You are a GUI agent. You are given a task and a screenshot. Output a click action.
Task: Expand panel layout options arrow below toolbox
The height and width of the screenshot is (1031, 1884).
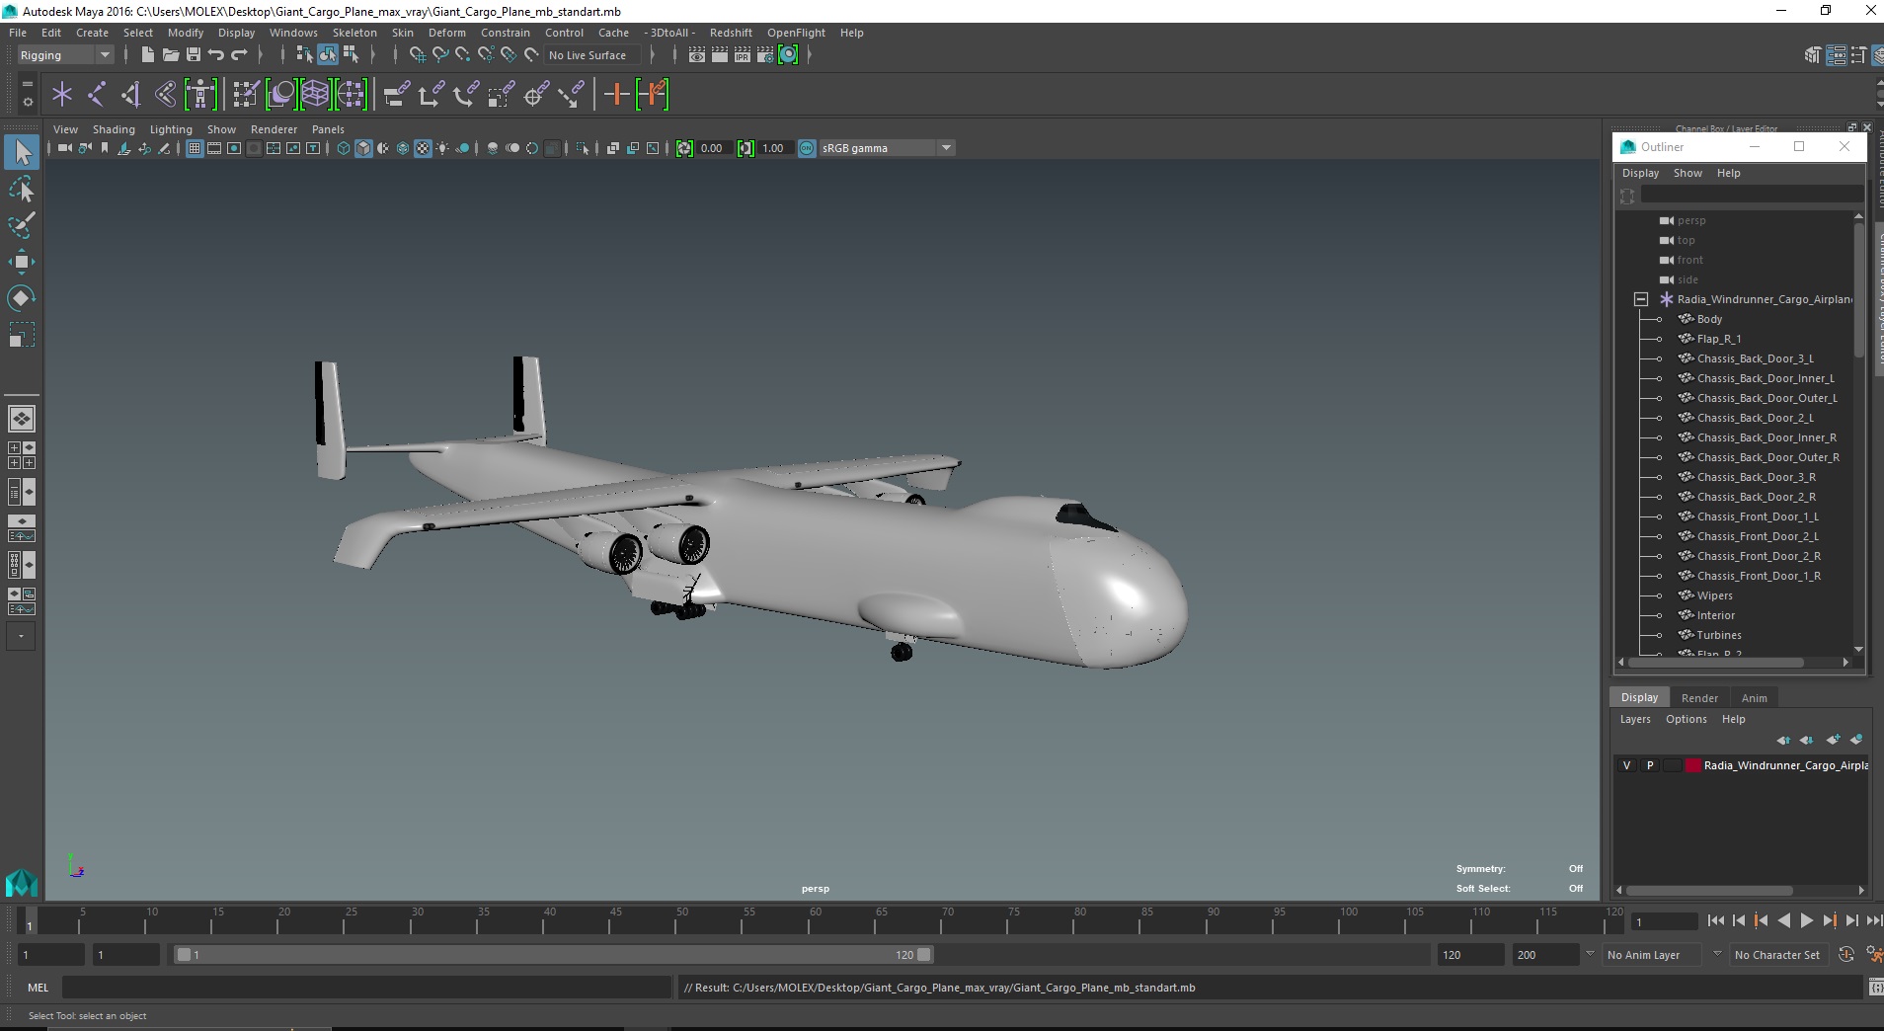(22, 636)
